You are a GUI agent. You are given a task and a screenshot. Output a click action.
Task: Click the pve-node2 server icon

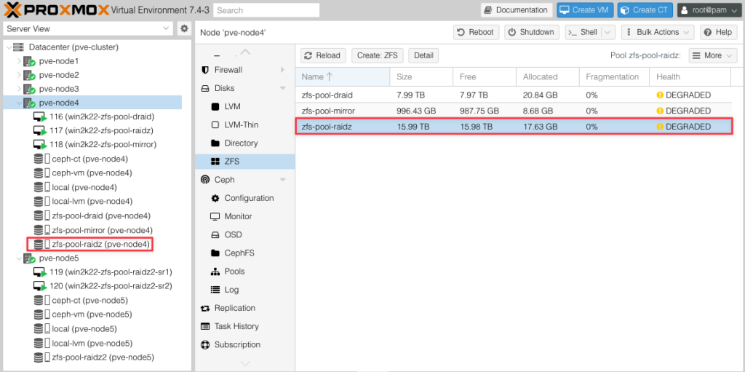[30, 75]
